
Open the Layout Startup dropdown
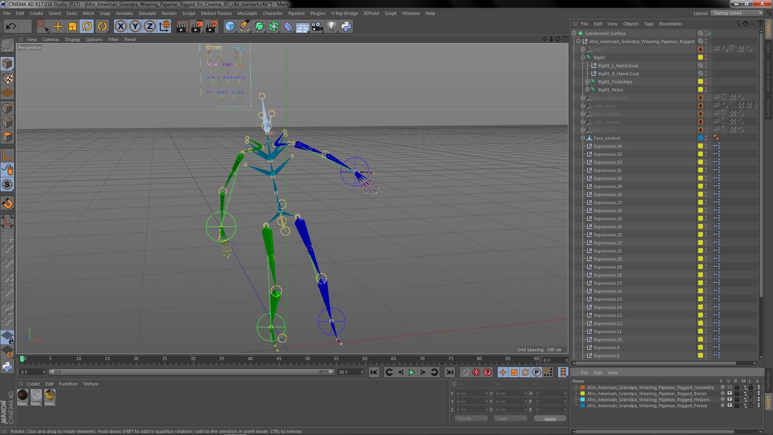click(x=737, y=13)
